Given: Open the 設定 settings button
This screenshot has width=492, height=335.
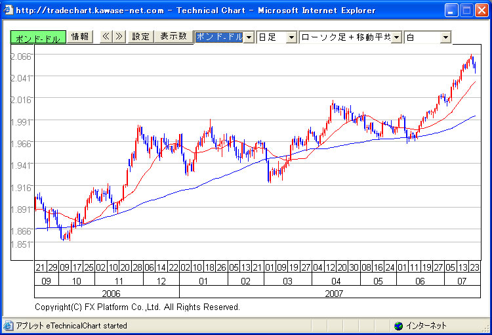Looking at the screenshot, I should (140, 37).
